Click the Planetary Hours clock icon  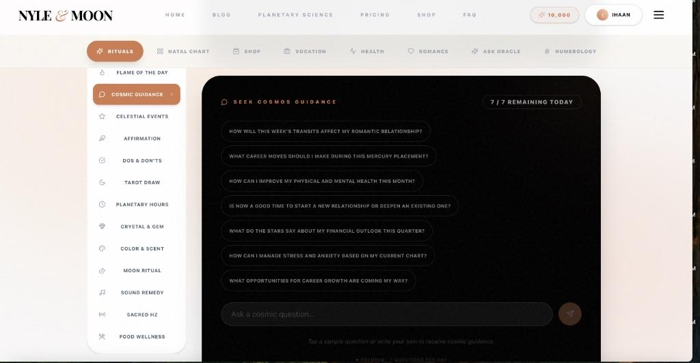pos(103,205)
